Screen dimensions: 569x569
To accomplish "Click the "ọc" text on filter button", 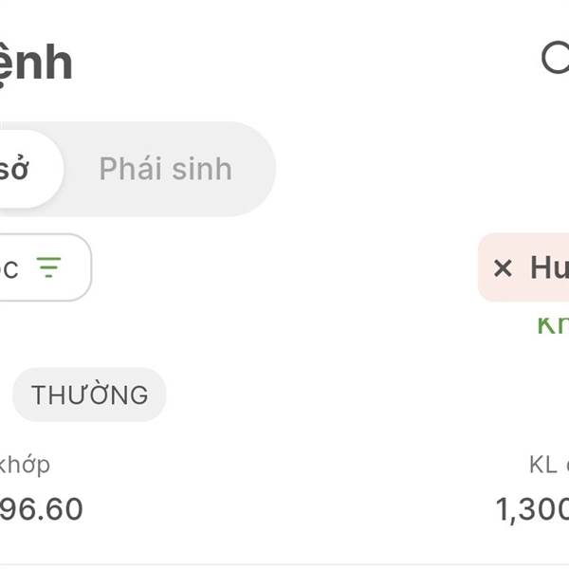I will (9, 268).
